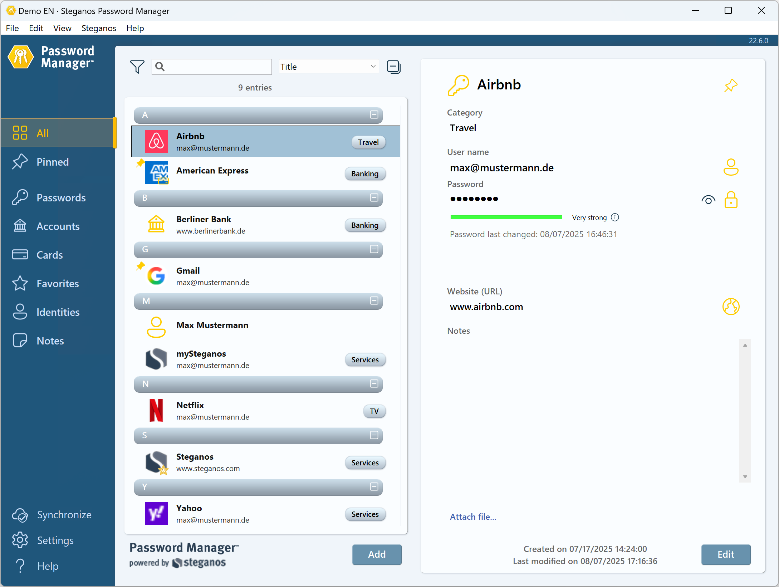Click the password strength info icon

point(615,217)
